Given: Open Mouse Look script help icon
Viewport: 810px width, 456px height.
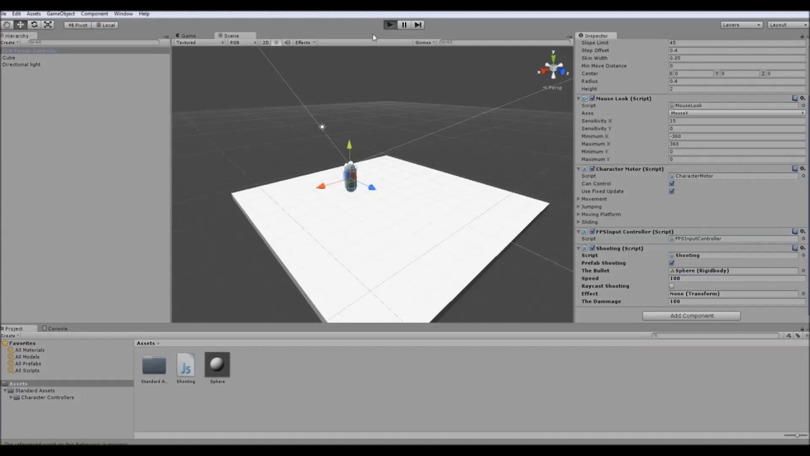Looking at the screenshot, I should pos(795,98).
